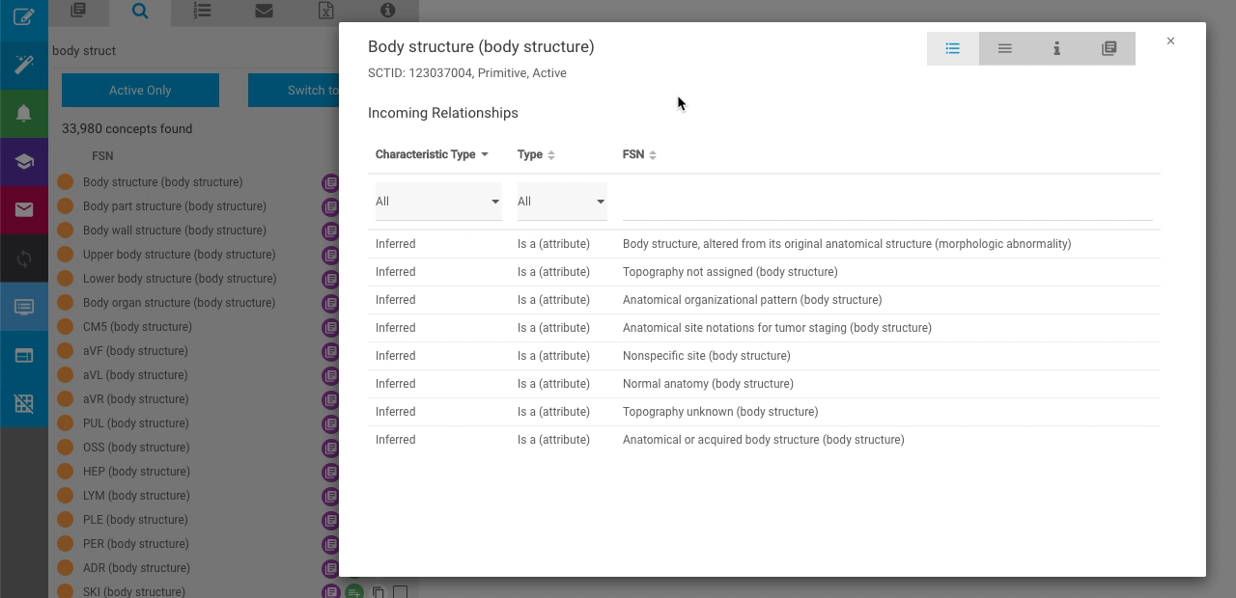The image size is (1236, 598).
Task: Click the sync arrows icon in sidebar
Action: pos(24,258)
